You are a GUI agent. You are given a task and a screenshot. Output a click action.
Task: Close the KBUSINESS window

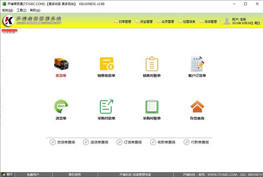pyautogui.click(x=257, y=3)
